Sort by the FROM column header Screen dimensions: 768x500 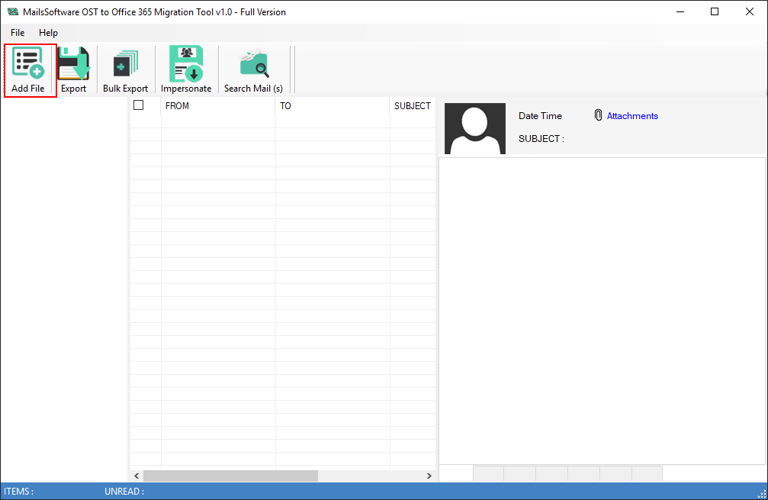[x=217, y=106]
